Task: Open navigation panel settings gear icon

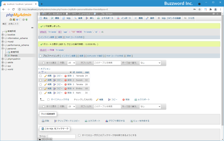Action: point(23,20)
